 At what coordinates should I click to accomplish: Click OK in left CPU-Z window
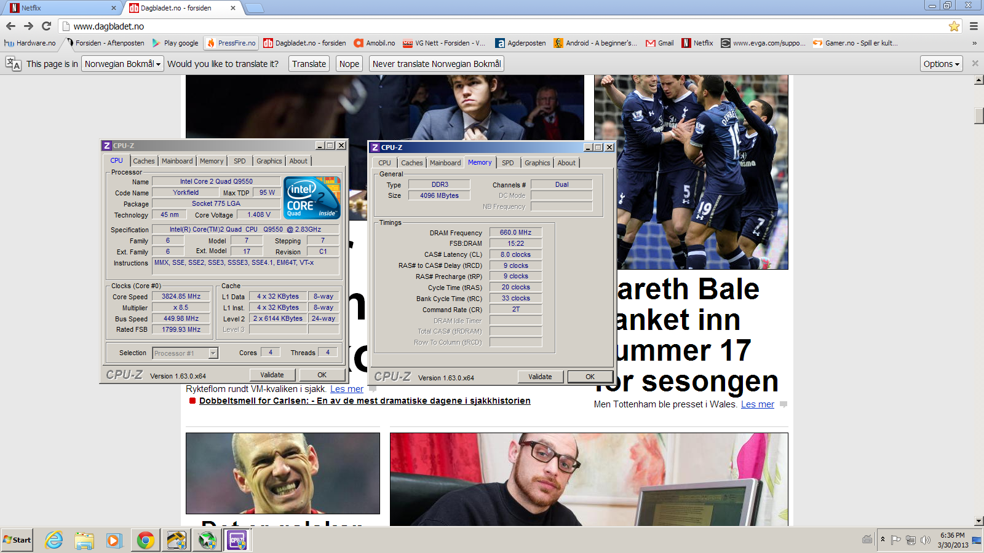click(322, 375)
